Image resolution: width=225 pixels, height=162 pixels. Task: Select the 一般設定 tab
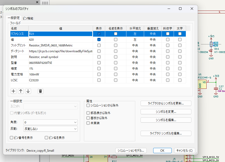click(x=13, y=18)
